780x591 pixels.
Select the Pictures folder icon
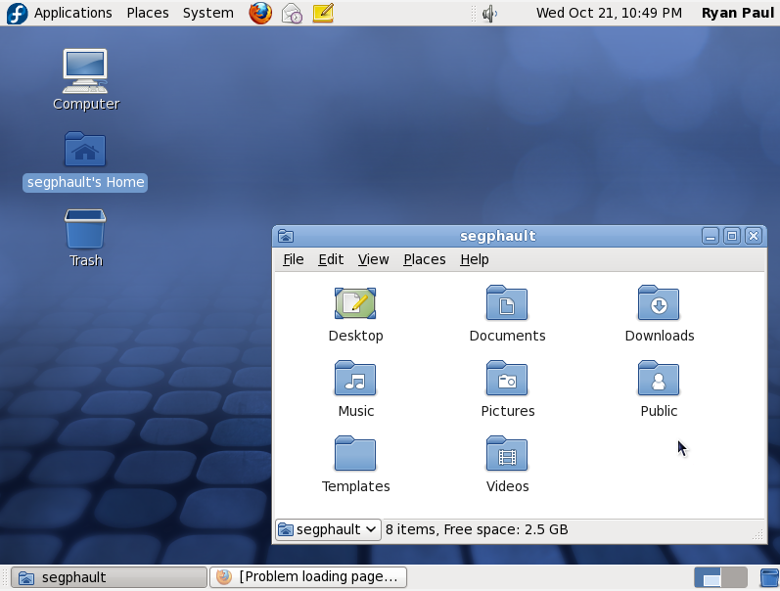click(x=507, y=378)
